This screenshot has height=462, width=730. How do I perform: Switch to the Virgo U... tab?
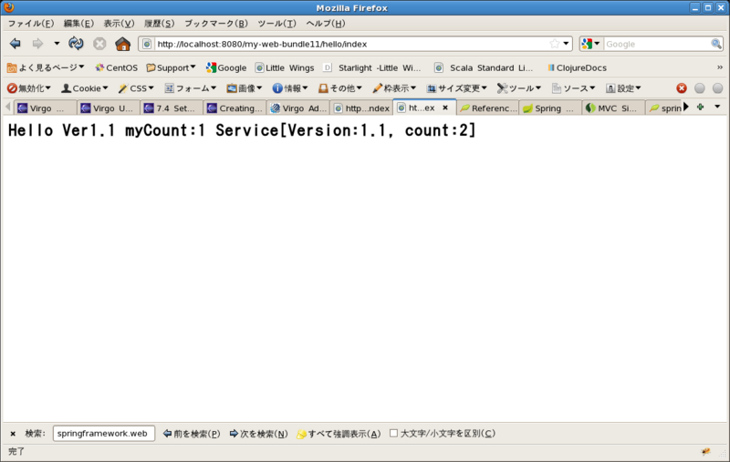click(x=109, y=108)
